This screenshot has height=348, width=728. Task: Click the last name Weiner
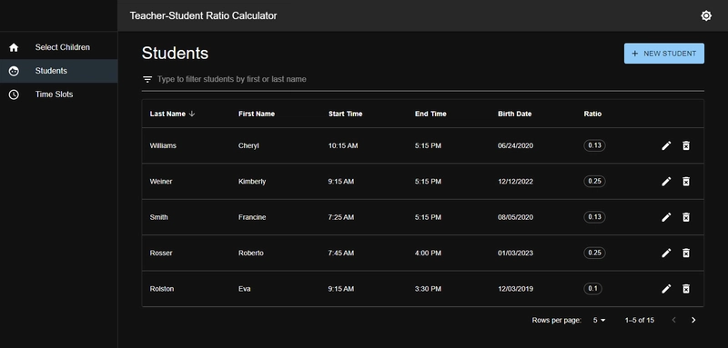pyautogui.click(x=161, y=181)
